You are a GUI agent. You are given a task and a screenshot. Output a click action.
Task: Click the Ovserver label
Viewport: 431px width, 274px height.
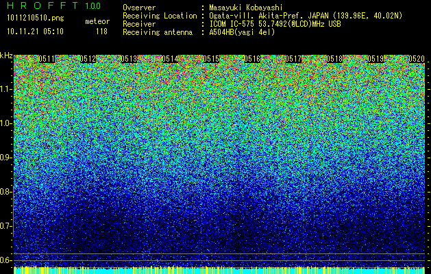[139, 8]
